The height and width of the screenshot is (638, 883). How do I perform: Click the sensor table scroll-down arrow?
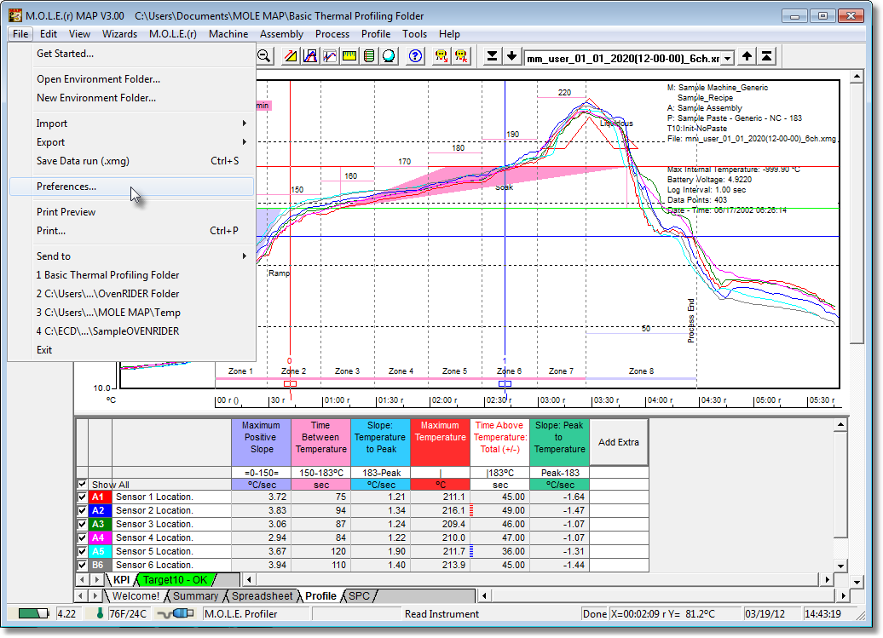[840, 566]
